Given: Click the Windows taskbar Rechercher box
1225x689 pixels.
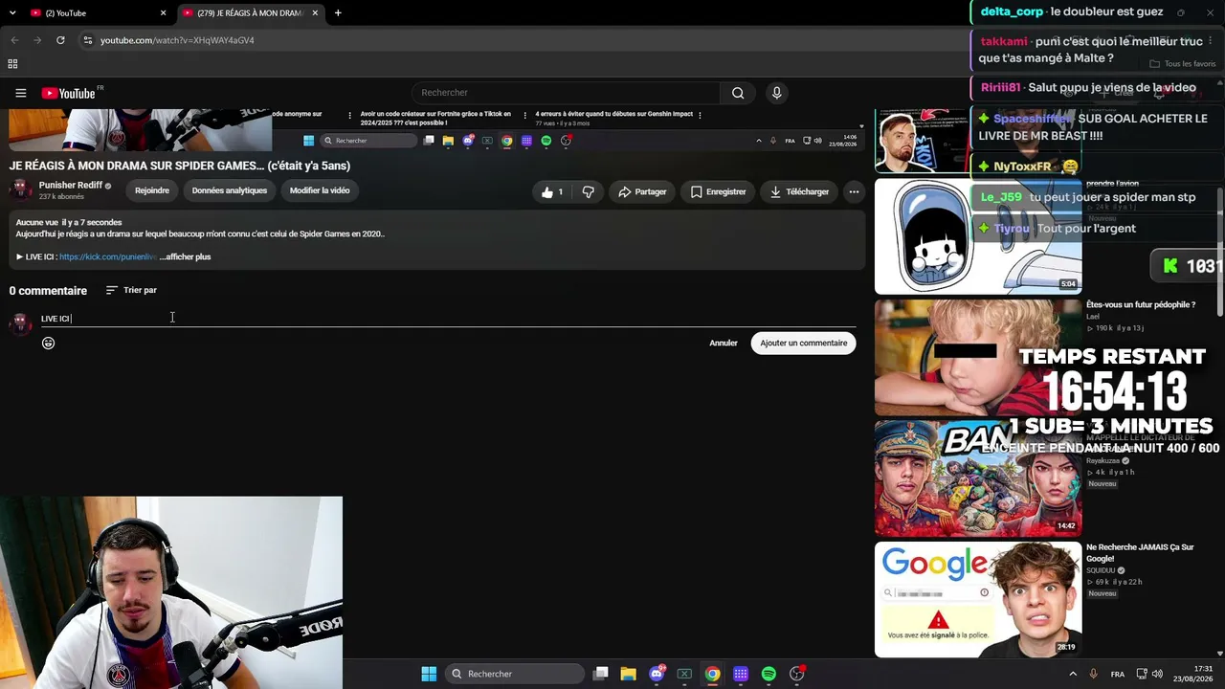Looking at the screenshot, I should click(x=517, y=674).
